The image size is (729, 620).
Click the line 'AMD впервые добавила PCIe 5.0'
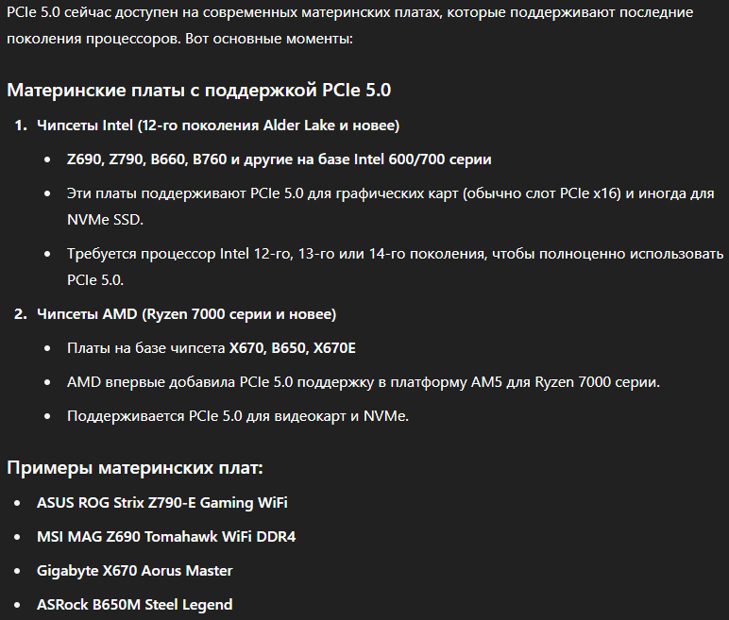click(x=364, y=382)
